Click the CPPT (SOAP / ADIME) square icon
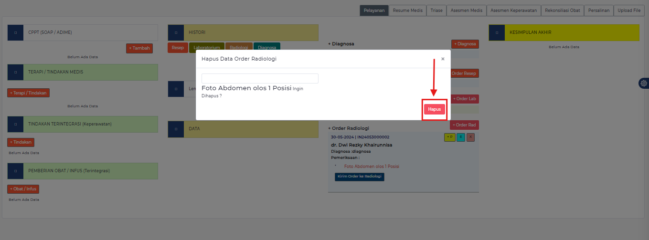The width and height of the screenshot is (649, 240). [15, 32]
